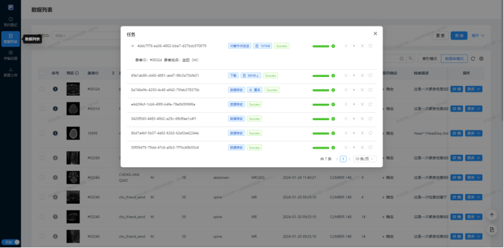
Task: Click the play icon on task 69e1ab86
Action: coord(354,75)
